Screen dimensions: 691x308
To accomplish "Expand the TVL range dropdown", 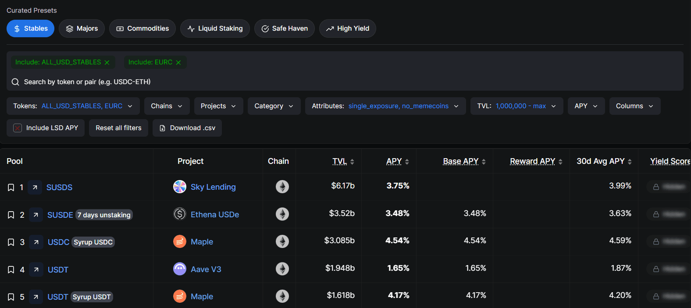I will coord(516,106).
